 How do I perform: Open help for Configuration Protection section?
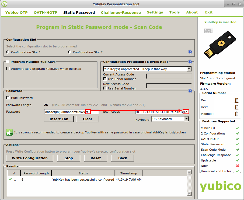click(x=190, y=62)
